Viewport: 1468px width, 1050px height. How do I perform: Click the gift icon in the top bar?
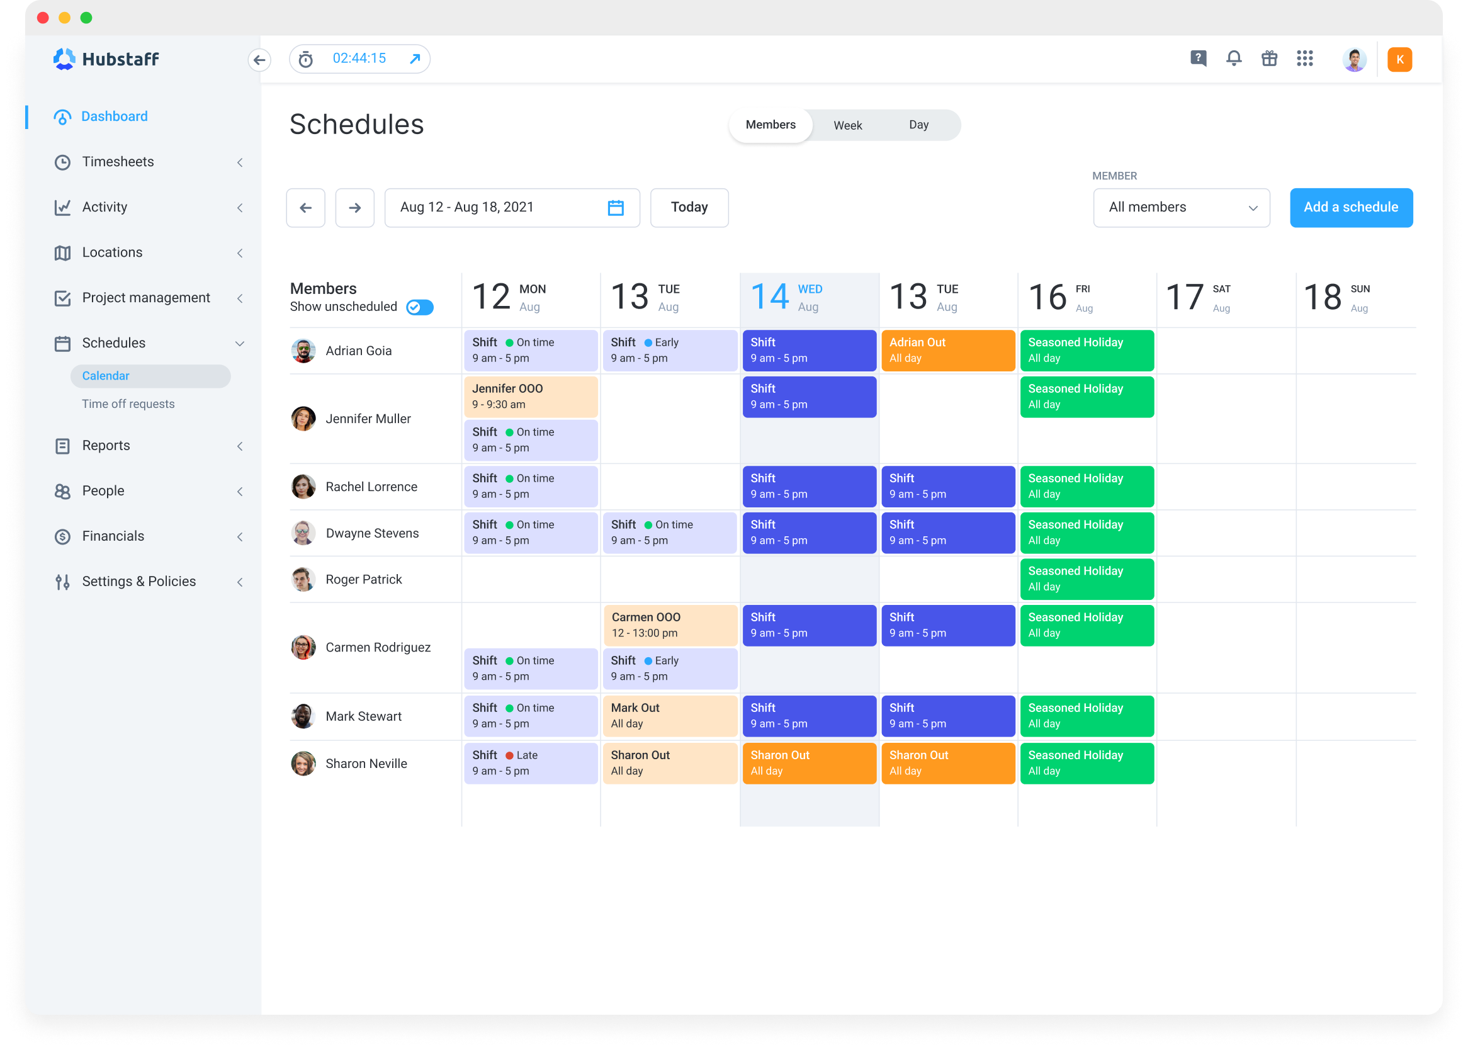pyautogui.click(x=1269, y=58)
